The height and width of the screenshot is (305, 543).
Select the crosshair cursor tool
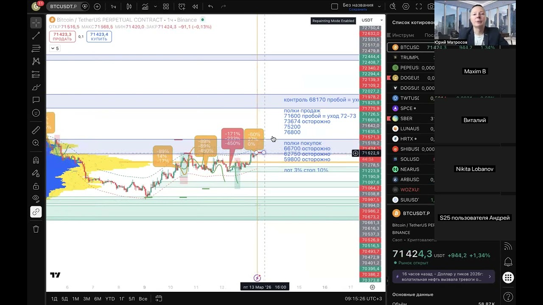point(36,23)
